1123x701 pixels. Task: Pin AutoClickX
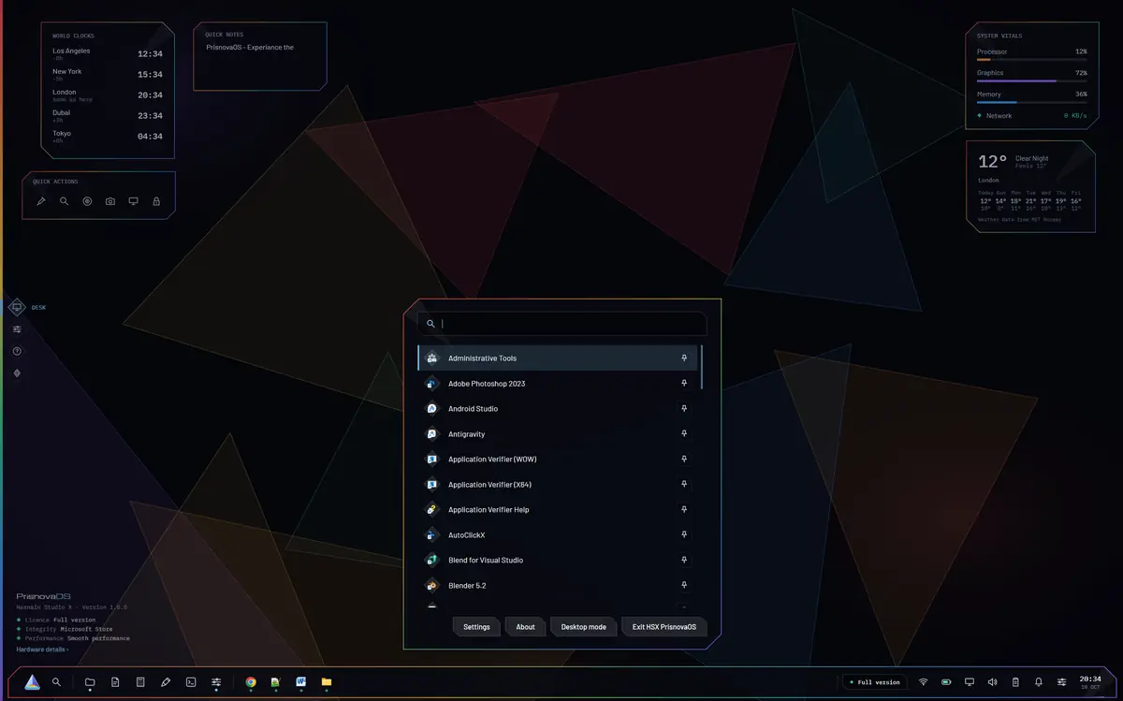[x=684, y=534]
